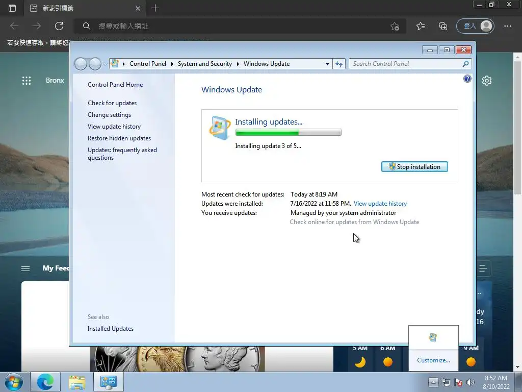Image resolution: width=522 pixels, height=392 pixels.
Task: Open Windows Explorer from the taskbar
Action: pyautogui.click(x=77, y=382)
